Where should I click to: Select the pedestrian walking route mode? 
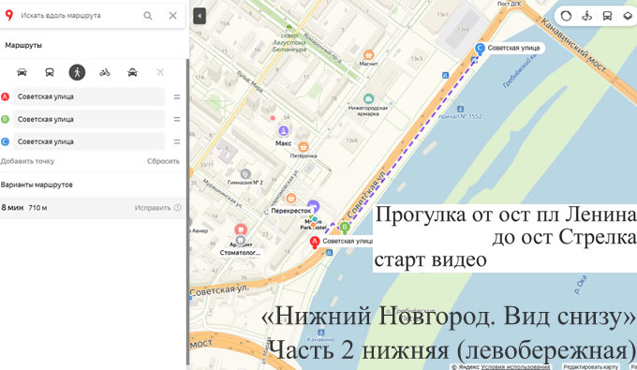[x=77, y=72]
